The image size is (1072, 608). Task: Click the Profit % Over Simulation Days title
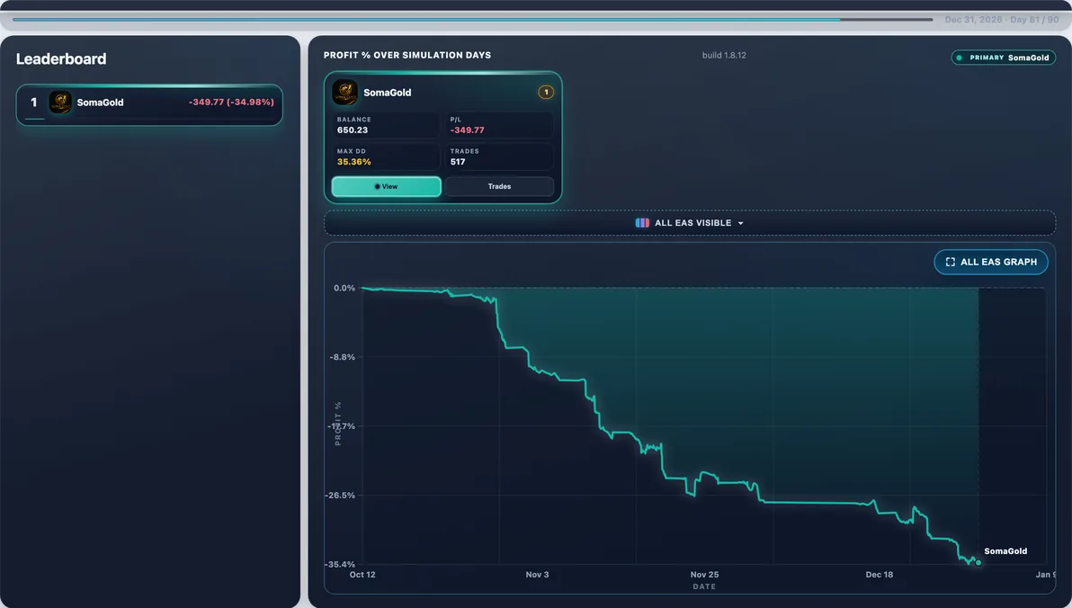[x=407, y=55]
